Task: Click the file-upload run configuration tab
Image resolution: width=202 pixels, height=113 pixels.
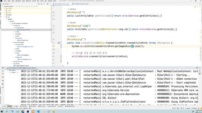Action: tap(21, 68)
